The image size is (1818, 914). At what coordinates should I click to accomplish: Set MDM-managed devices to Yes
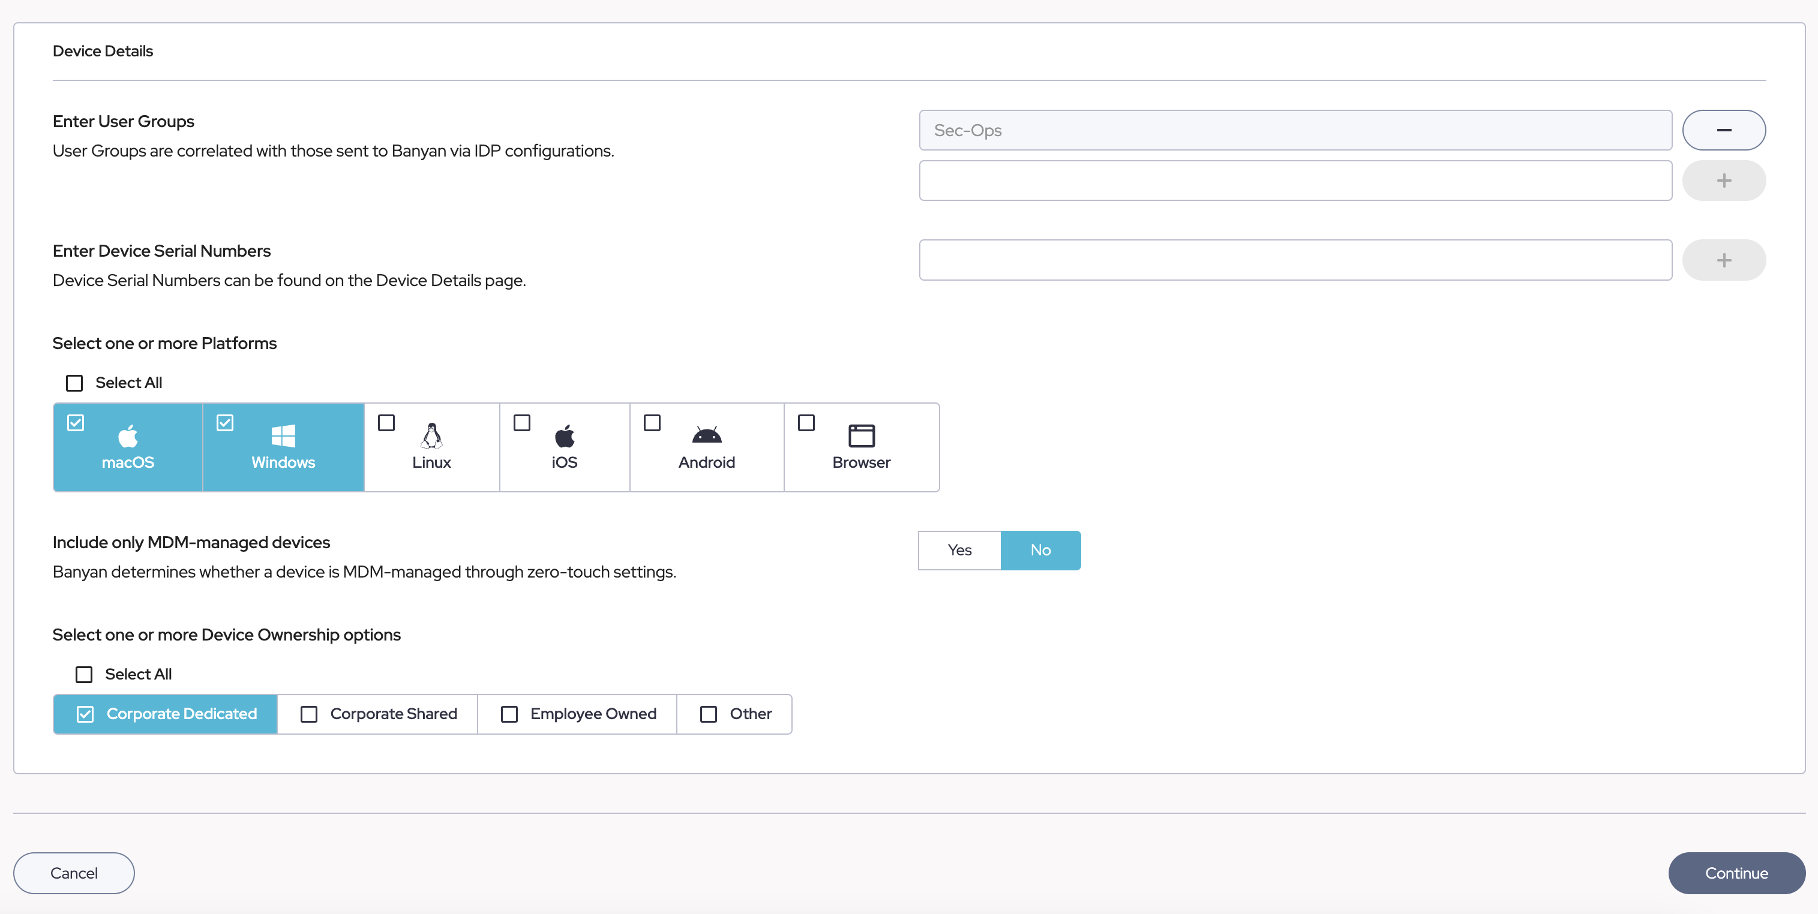click(959, 550)
